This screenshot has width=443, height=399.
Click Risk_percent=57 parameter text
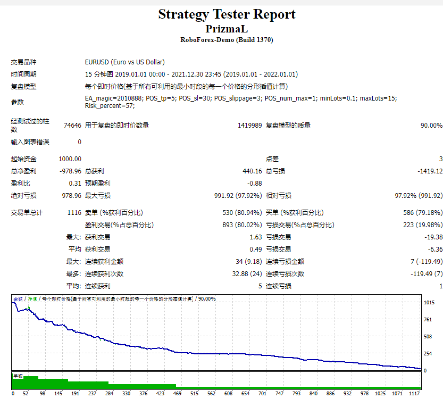pyautogui.click(x=110, y=106)
